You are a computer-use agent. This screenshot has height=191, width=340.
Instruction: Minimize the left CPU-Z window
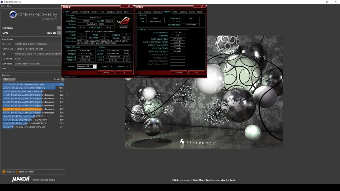[123, 6]
